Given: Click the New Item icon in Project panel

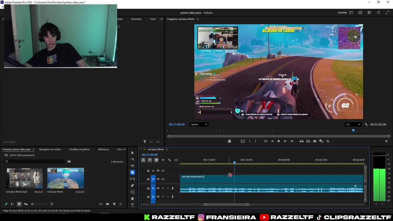Looking at the screenshot, I should (114, 204).
